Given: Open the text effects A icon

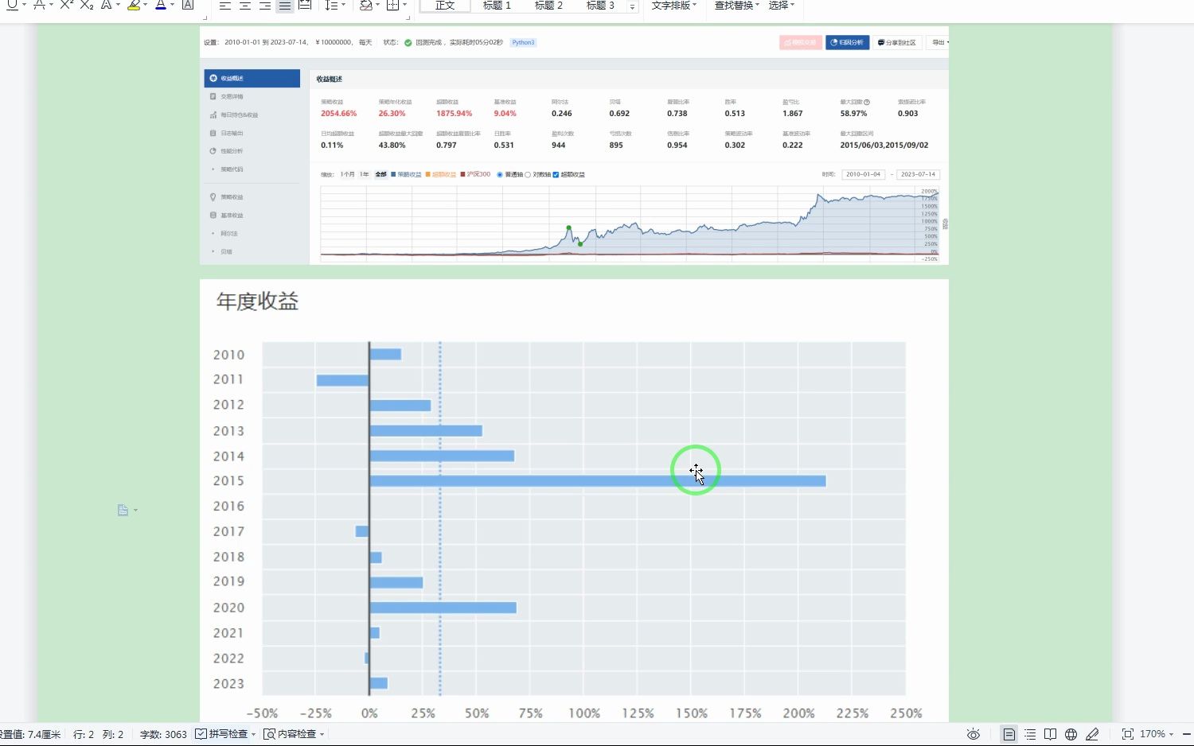Looking at the screenshot, I should pyautogui.click(x=106, y=5).
